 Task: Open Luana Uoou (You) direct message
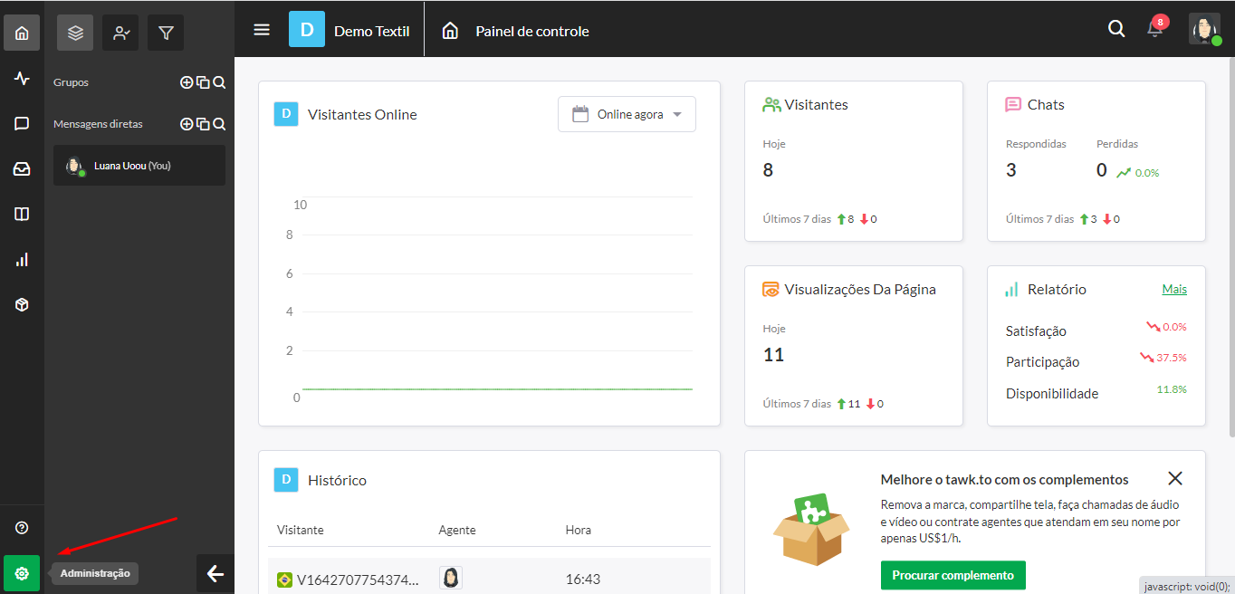(x=139, y=166)
